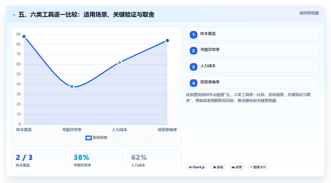This screenshot has height=183, width=331.
Task: Click x-axis label 排班准确率
Action: click(167, 130)
